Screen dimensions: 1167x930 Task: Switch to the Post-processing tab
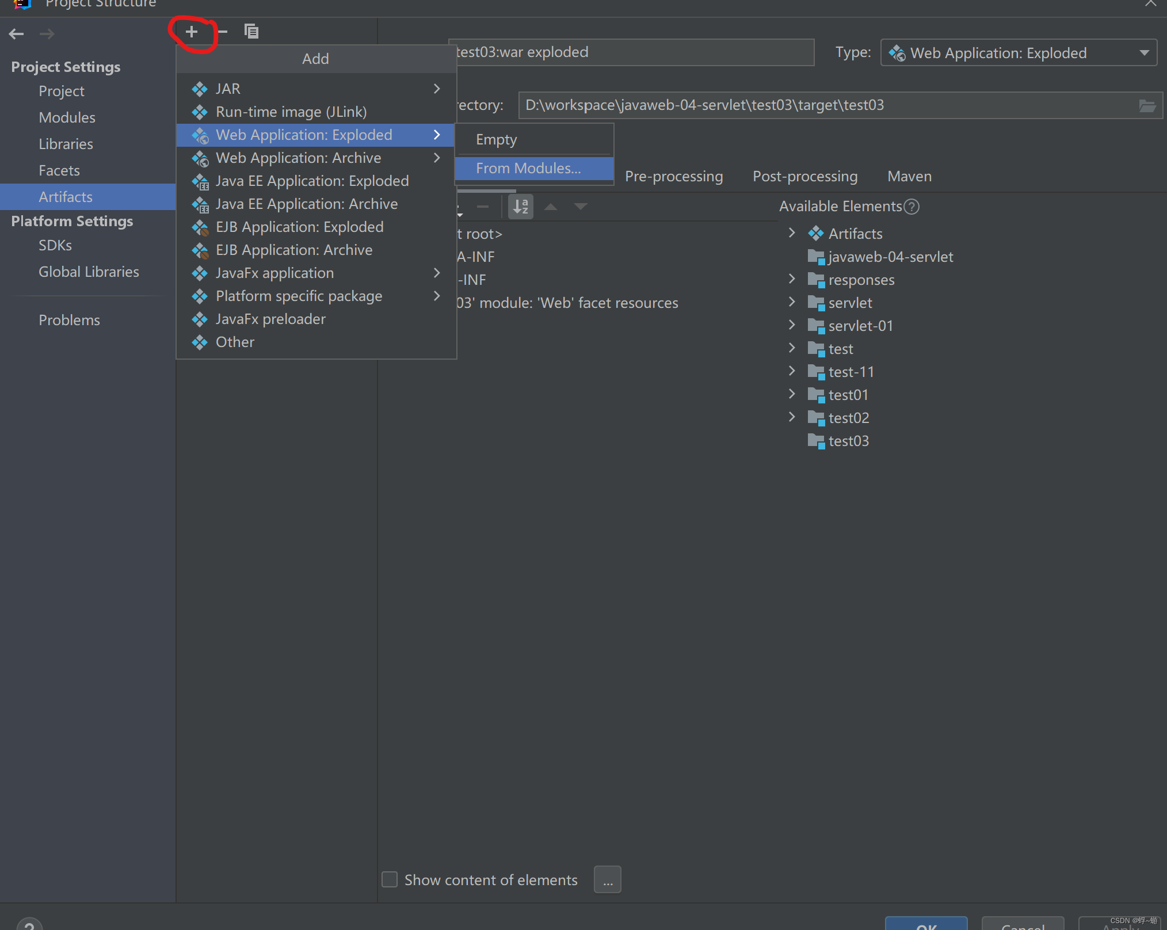click(804, 176)
